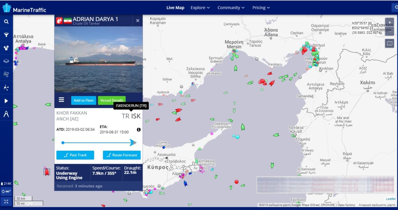Go to the Live Map tab
Screen dimensions: 398x210
pyautogui.click(x=175, y=8)
